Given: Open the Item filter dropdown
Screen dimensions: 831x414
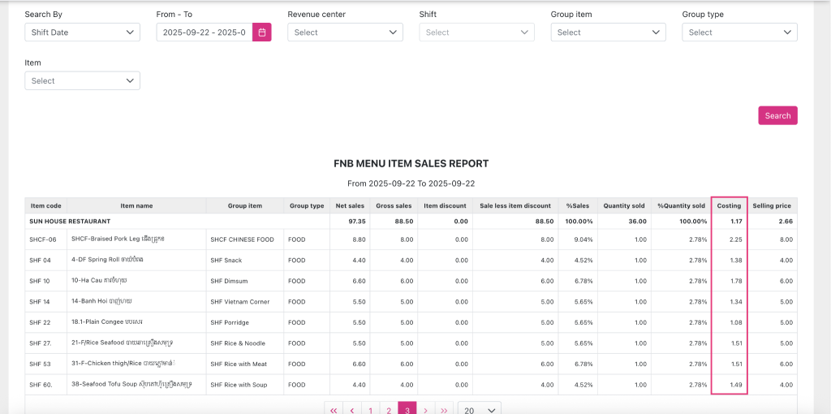Looking at the screenshot, I should tap(82, 81).
